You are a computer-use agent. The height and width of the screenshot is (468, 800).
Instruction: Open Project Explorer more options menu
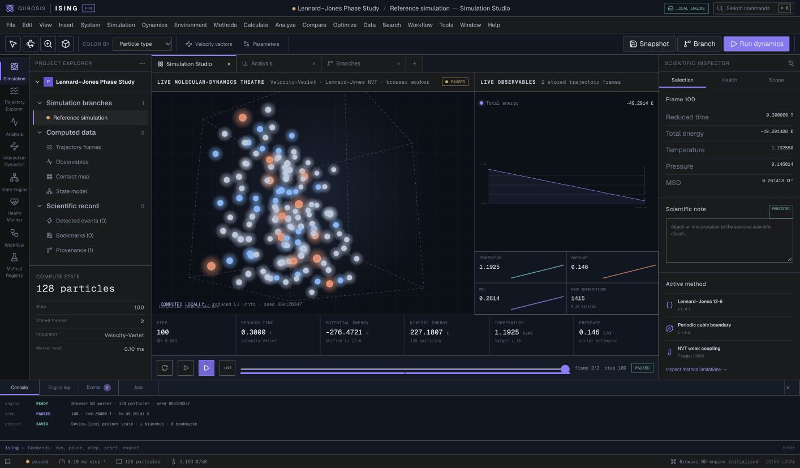142,63
